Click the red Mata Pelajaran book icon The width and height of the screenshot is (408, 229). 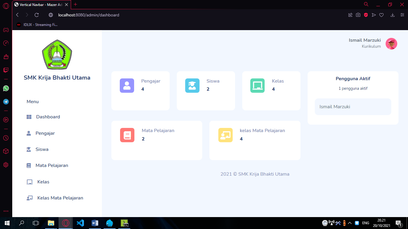coord(127,135)
